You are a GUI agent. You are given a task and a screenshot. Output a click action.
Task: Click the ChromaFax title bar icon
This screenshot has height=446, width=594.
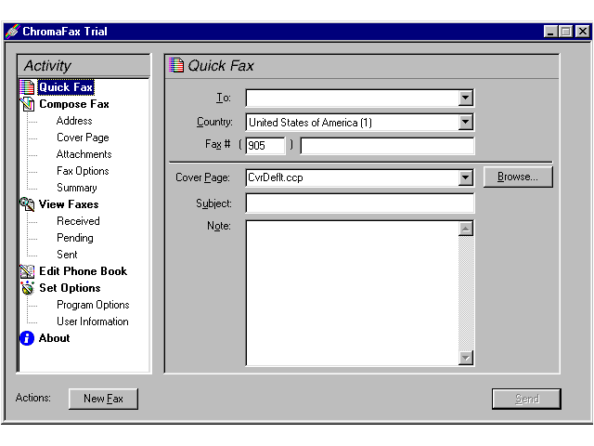click(x=12, y=32)
